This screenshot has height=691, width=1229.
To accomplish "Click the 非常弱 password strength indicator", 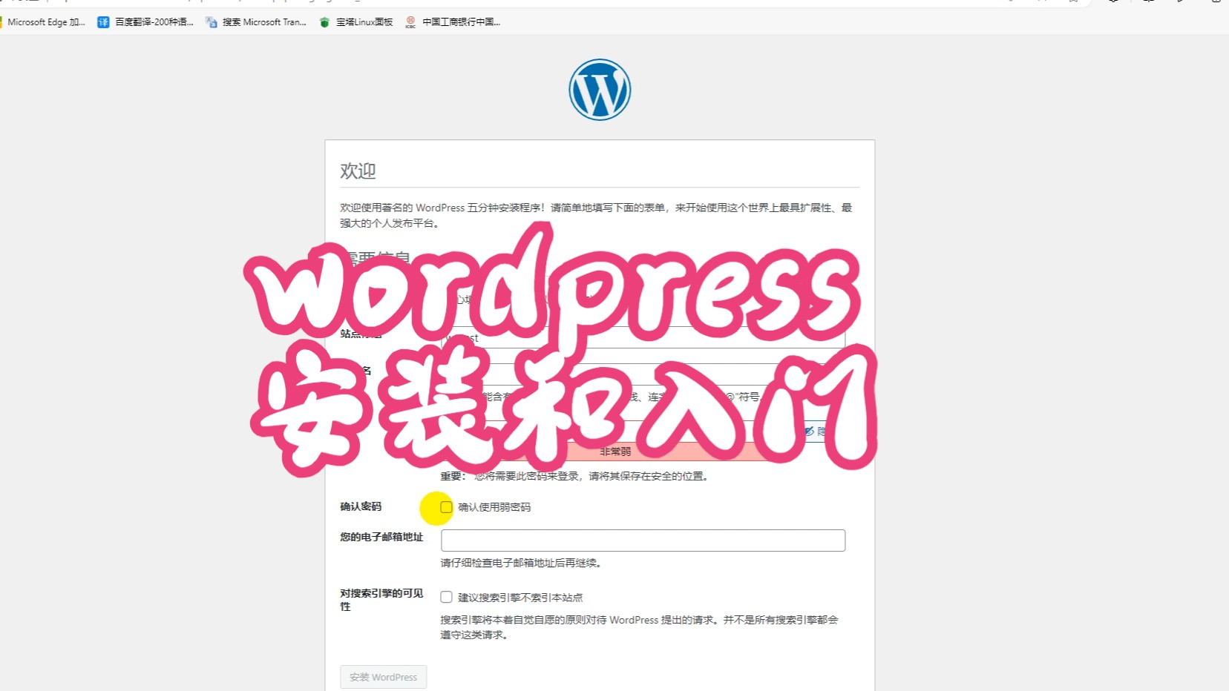I will 615,452.
